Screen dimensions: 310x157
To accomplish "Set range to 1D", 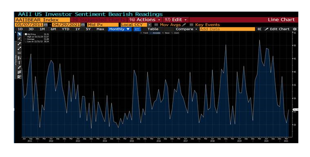I will pos(20,29).
